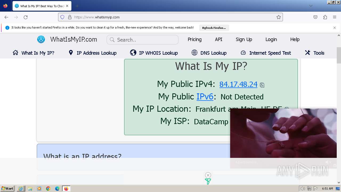Click the advertisement video thumbnail
Viewport: 341px width, 192px height.
coord(283,133)
